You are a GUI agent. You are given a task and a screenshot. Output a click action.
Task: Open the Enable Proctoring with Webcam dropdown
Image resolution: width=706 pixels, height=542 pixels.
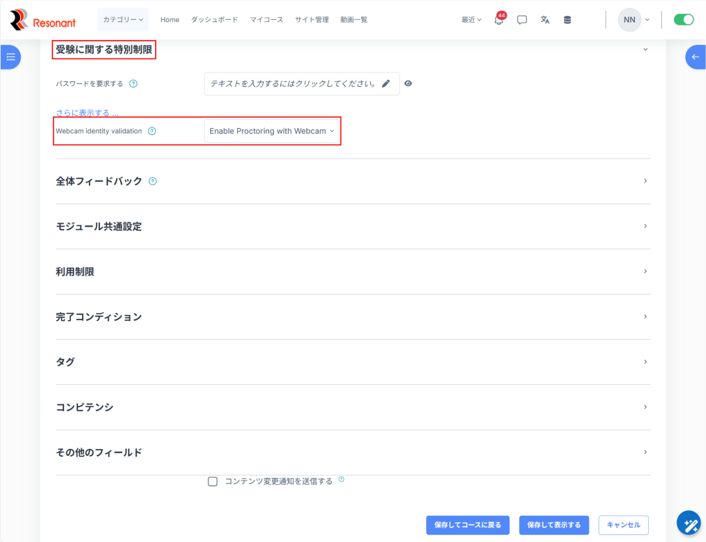click(x=272, y=131)
